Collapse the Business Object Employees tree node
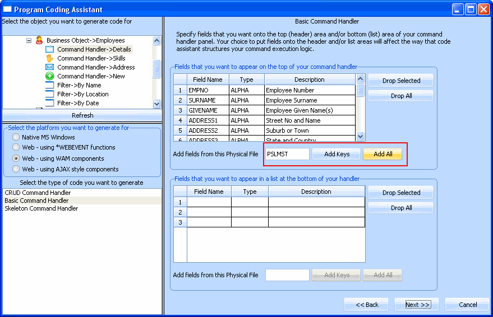This screenshot has width=493, height=317. pyautogui.click(x=29, y=40)
